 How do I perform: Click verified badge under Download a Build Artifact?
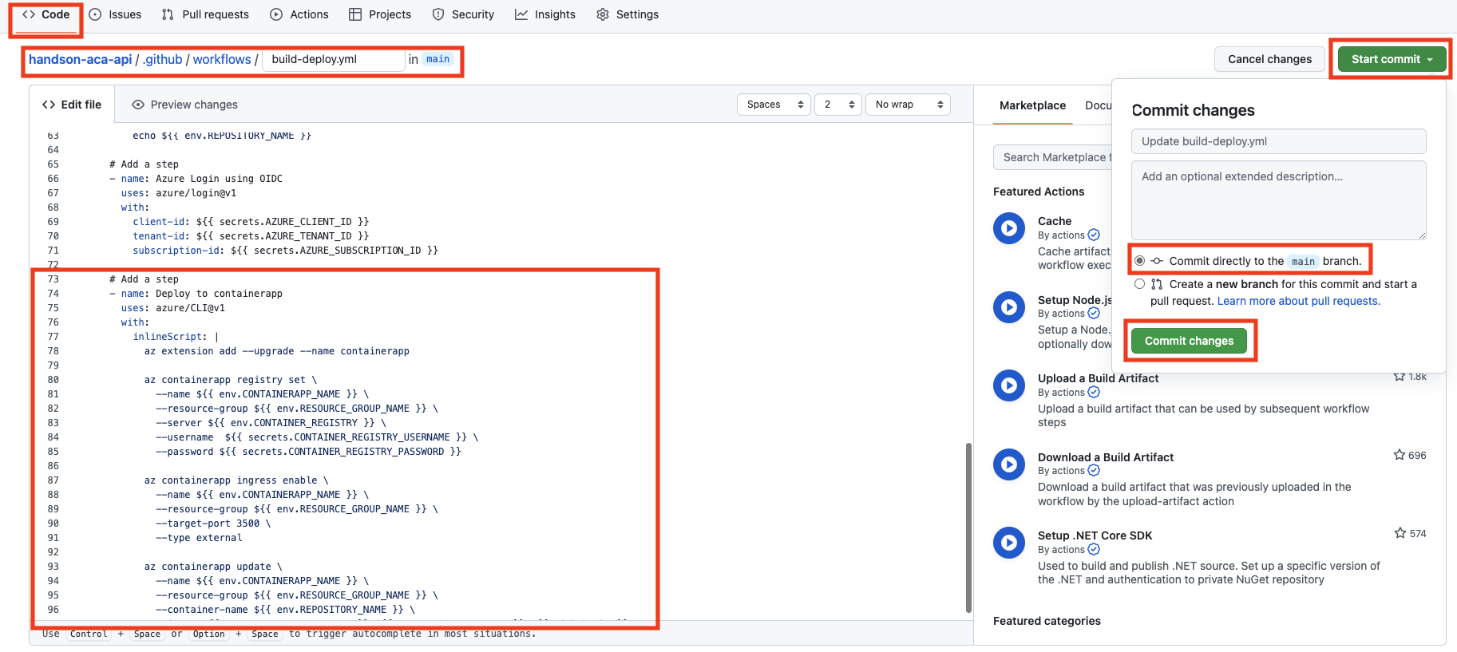tap(1094, 471)
